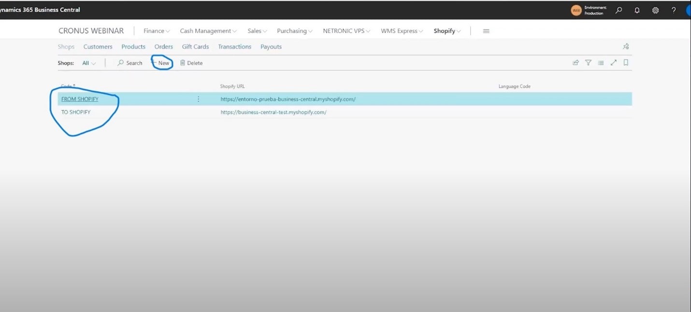Open the settings gear

(x=655, y=10)
